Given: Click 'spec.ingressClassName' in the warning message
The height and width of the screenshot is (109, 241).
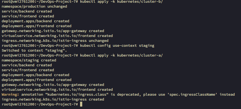Looking at the screenshot, I should pos(194,95).
